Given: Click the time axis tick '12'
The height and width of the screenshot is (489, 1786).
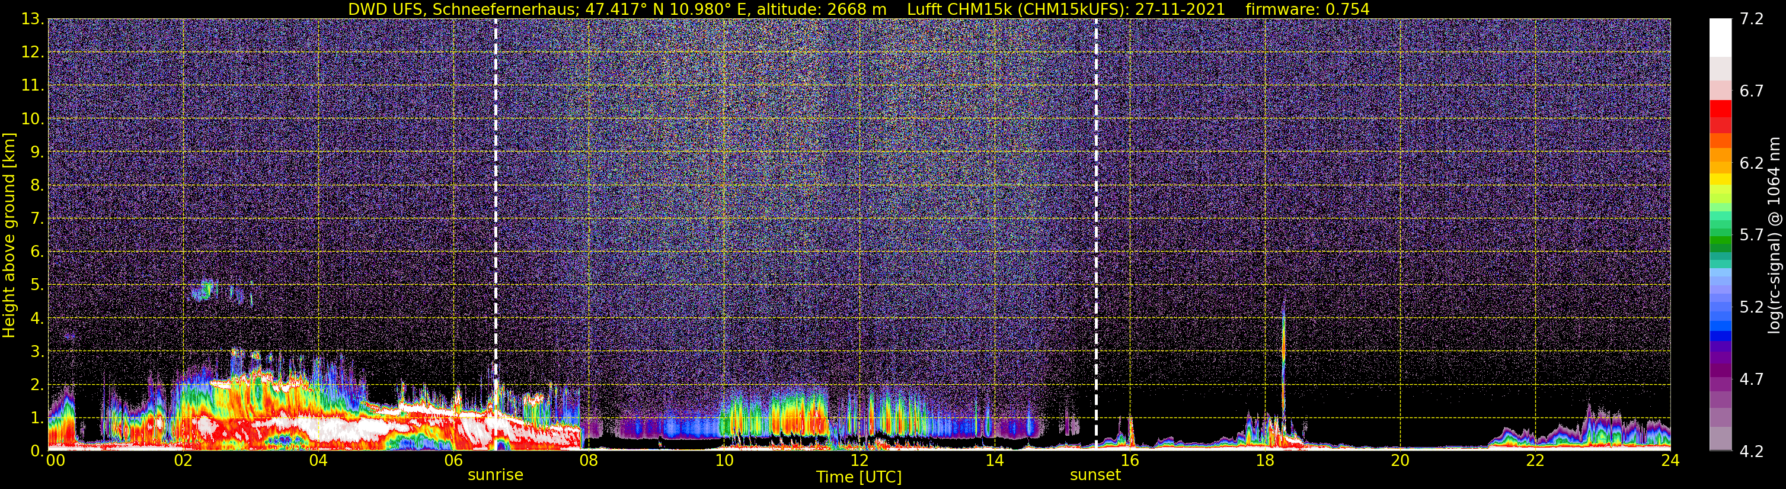Looking at the screenshot, I should (859, 461).
